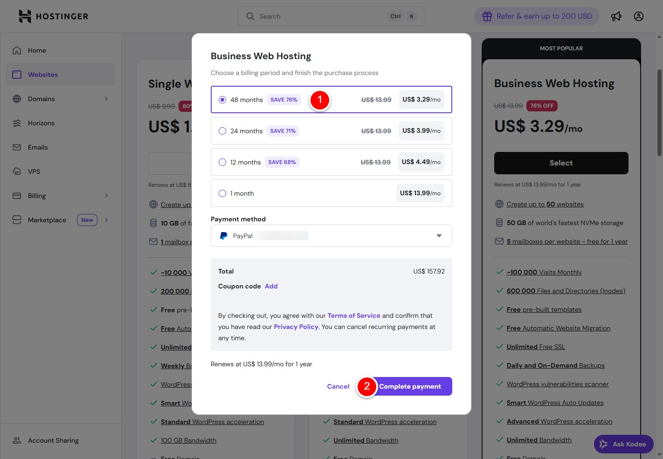Select the 24 months billing period
Screen dimensions: 663x459
tap(222, 131)
